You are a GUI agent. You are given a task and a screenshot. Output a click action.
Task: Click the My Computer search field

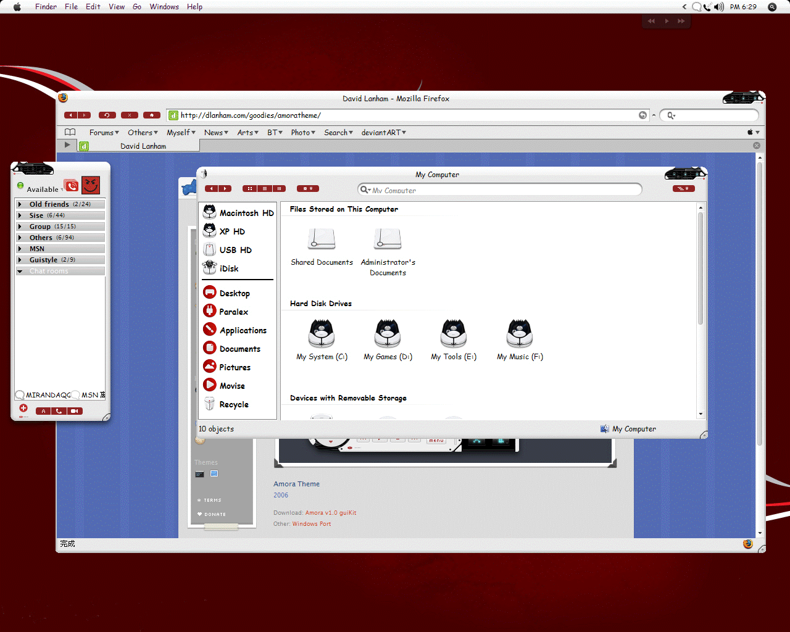tap(500, 190)
